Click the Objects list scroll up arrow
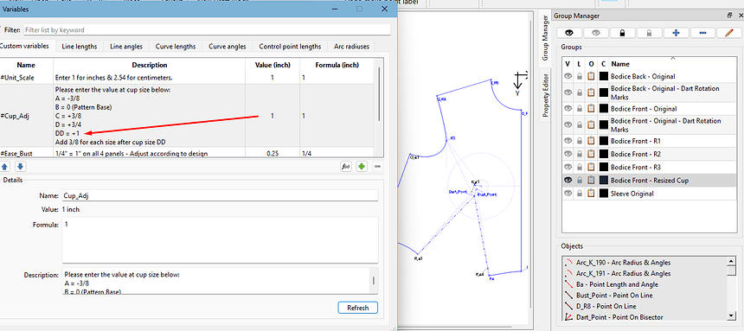744x331 pixels. click(x=731, y=261)
